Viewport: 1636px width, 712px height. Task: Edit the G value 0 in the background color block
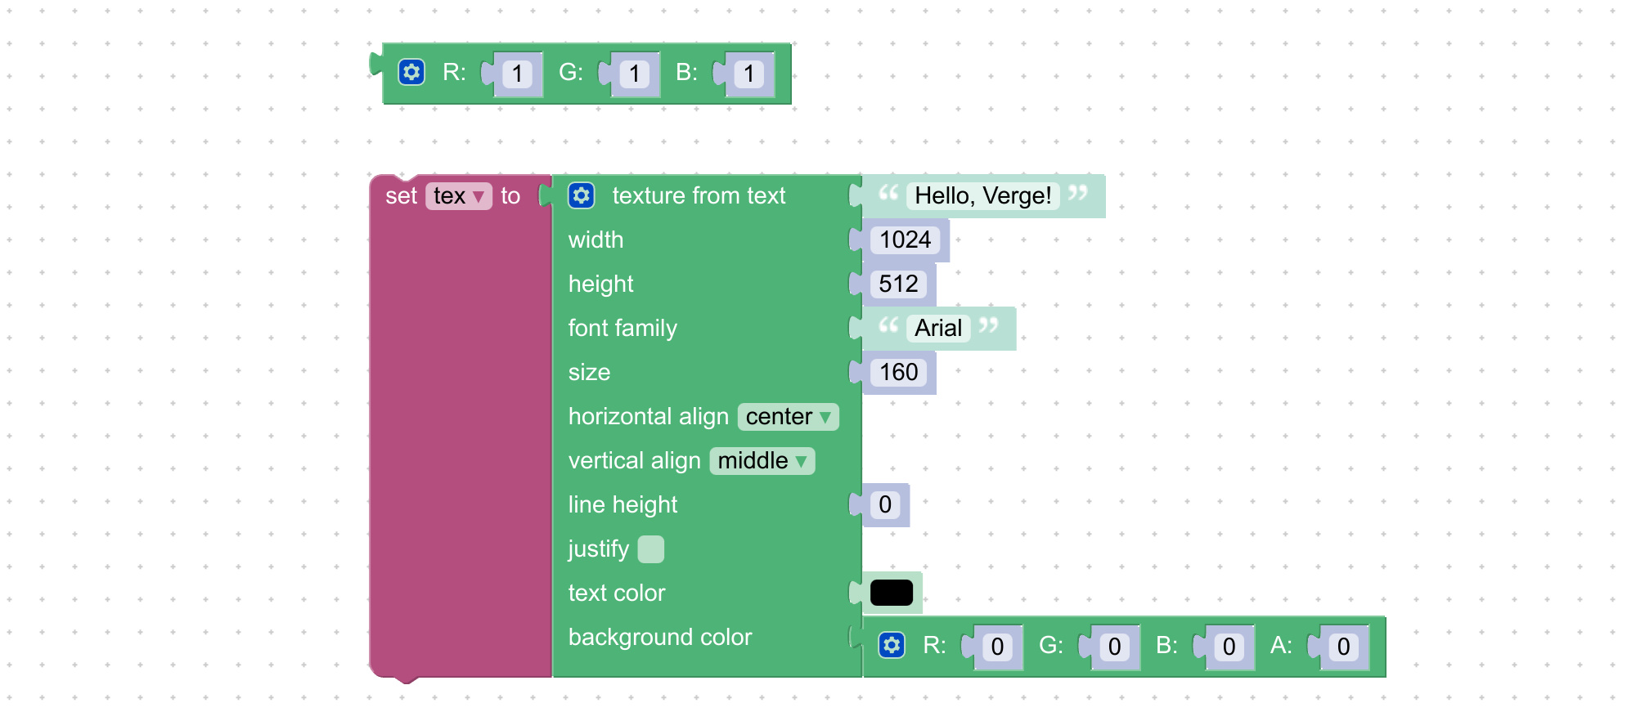click(1114, 647)
